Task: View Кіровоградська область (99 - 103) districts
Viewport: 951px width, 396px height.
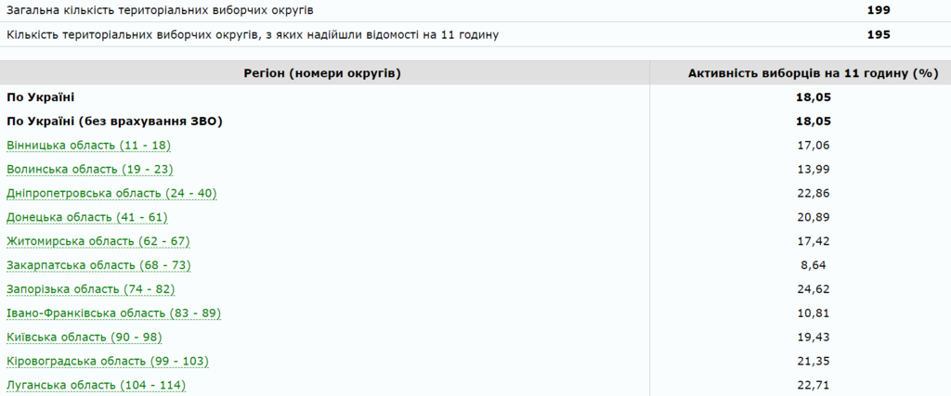Action: 108,361
